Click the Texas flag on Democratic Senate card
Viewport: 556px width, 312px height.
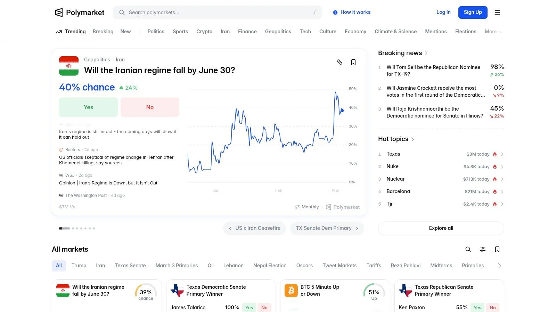click(x=177, y=291)
